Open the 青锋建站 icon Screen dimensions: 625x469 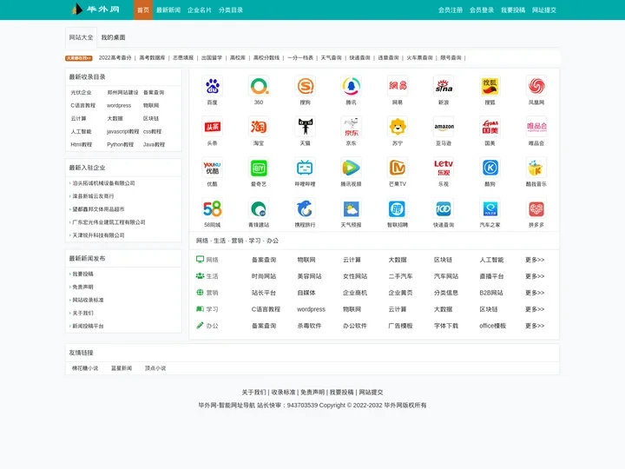[x=259, y=208]
